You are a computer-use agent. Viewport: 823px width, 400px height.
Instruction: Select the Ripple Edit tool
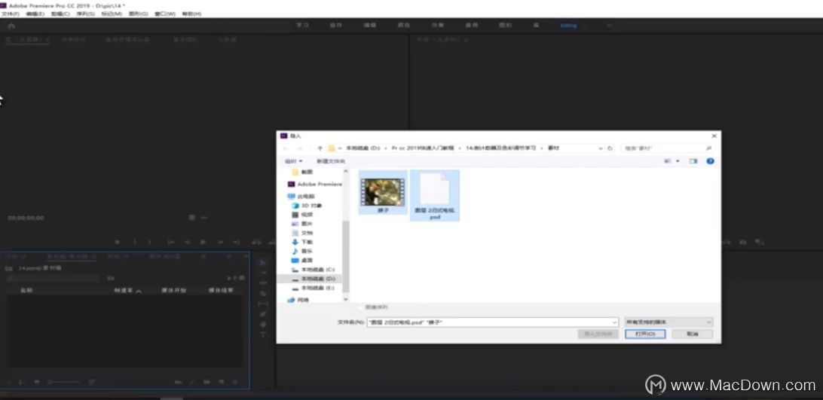(x=263, y=283)
